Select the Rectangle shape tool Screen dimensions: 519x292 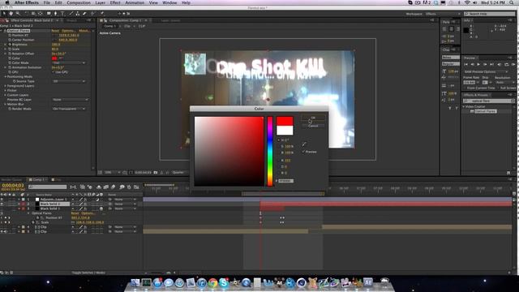point(49,14)
